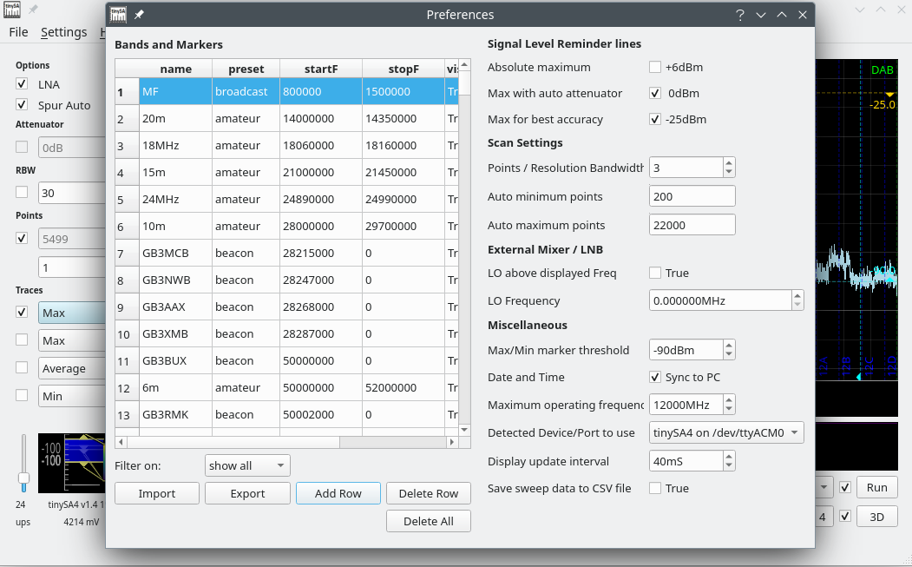Click the tinySA icon in Preferences title bar
Viewport: 912px width, 567px height.
click(118, 15)
